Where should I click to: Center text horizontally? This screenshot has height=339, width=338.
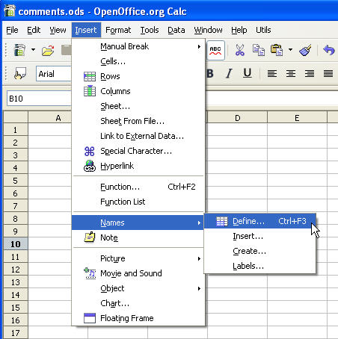291,73
